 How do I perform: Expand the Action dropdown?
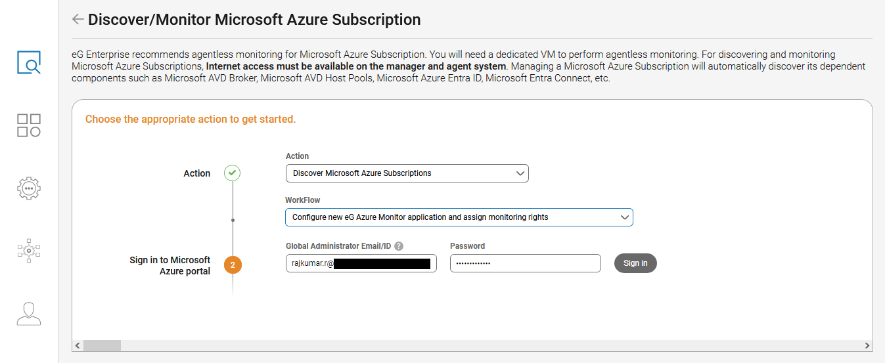click(x=407, y=173)
